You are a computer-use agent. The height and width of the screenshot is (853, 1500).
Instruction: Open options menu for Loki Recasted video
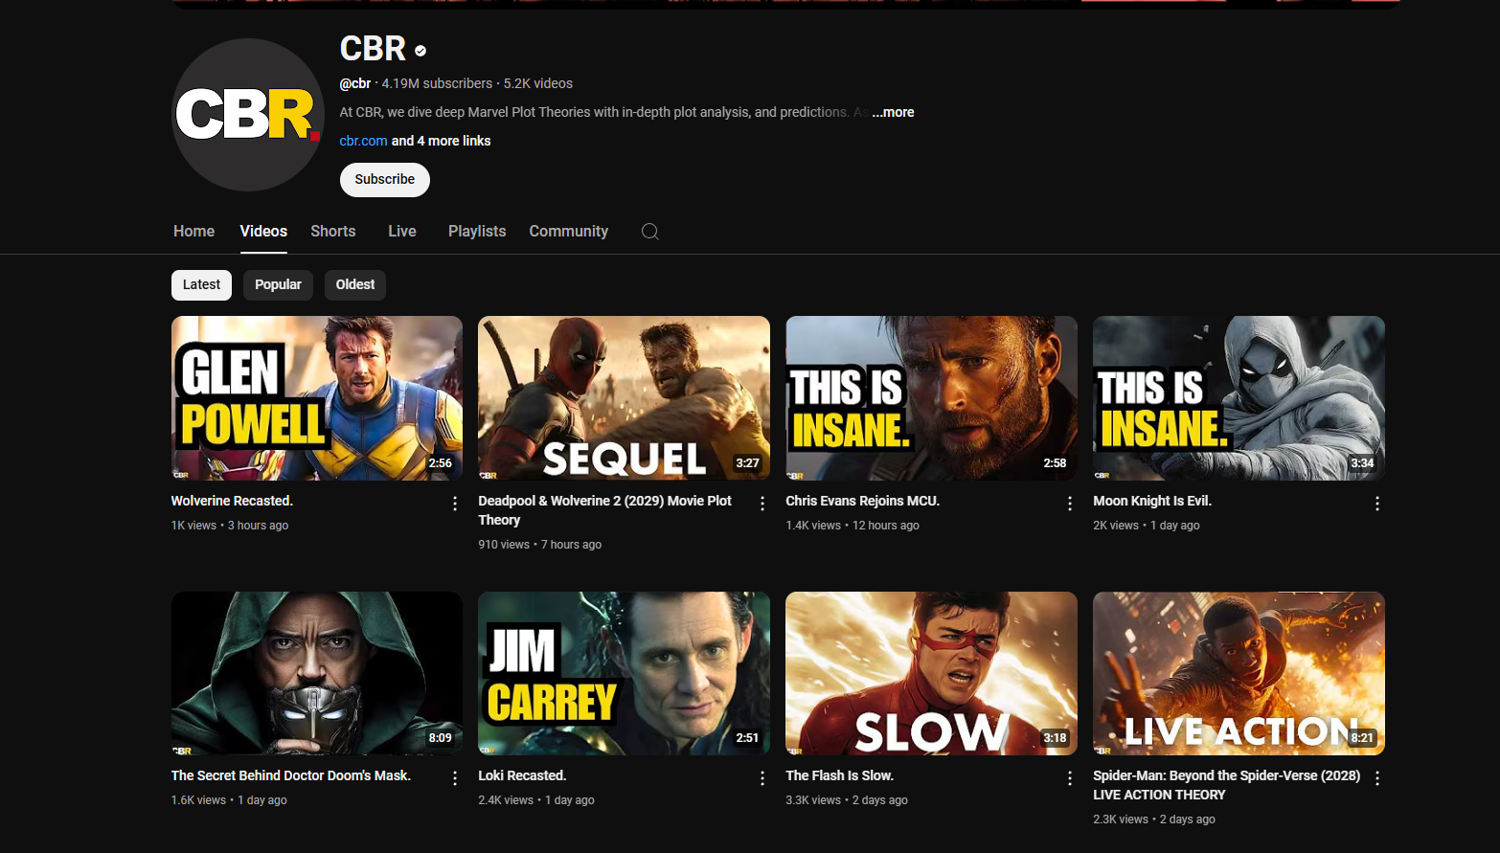[x=762, y=778]
